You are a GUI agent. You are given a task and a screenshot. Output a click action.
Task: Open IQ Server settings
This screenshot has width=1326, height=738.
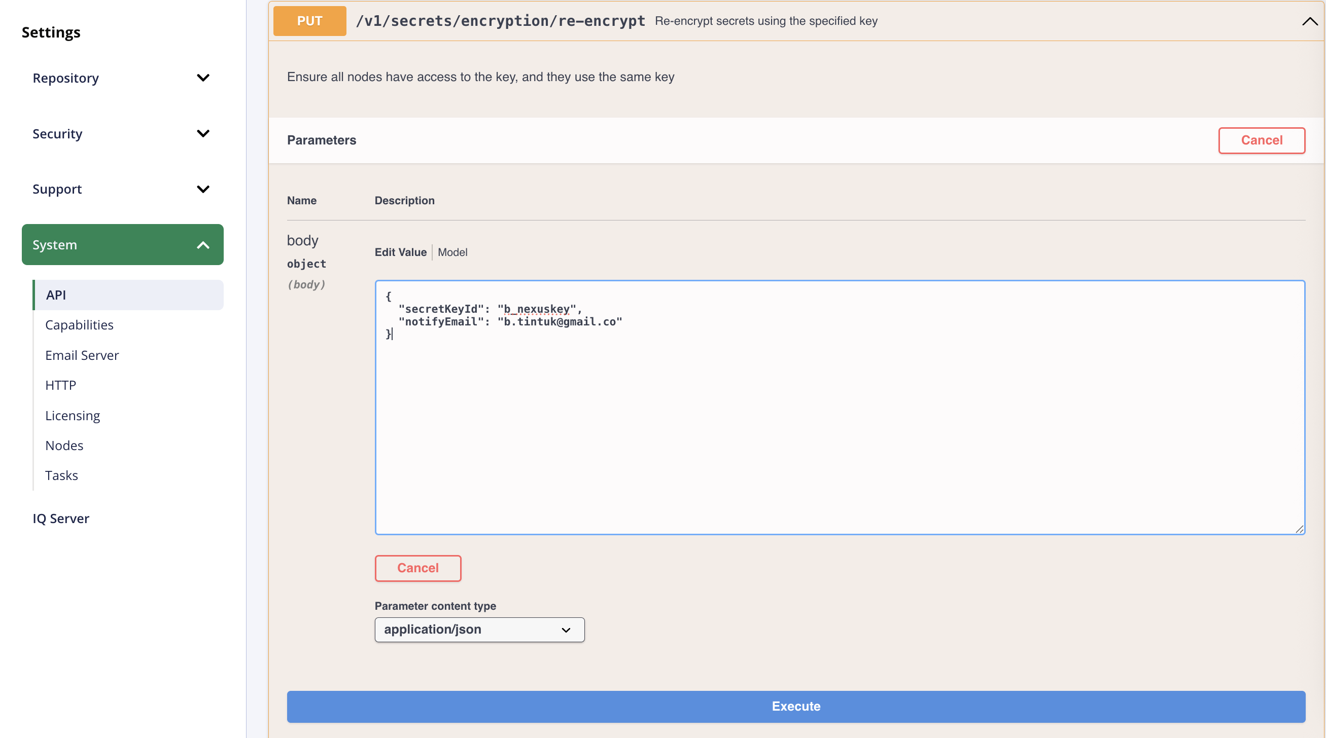coord(61,519)
